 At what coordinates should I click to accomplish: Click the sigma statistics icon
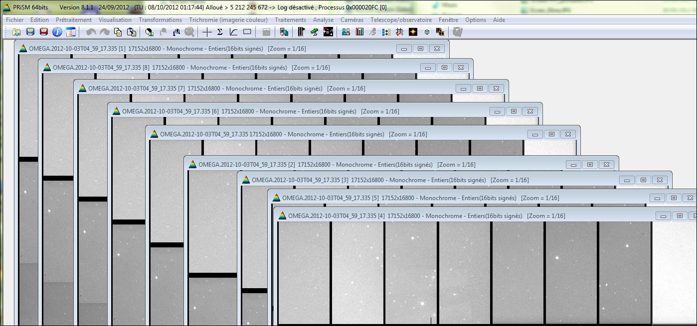pyautogui.click(x=220, y=32)
